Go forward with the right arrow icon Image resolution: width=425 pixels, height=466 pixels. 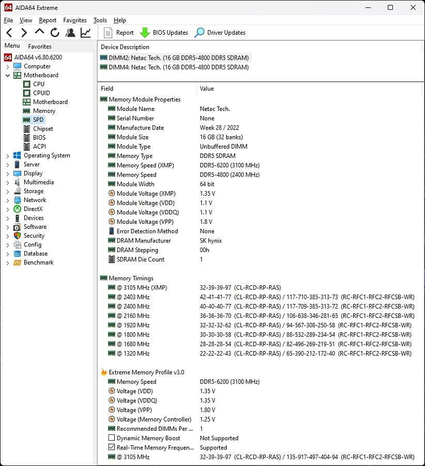point(24,33)
